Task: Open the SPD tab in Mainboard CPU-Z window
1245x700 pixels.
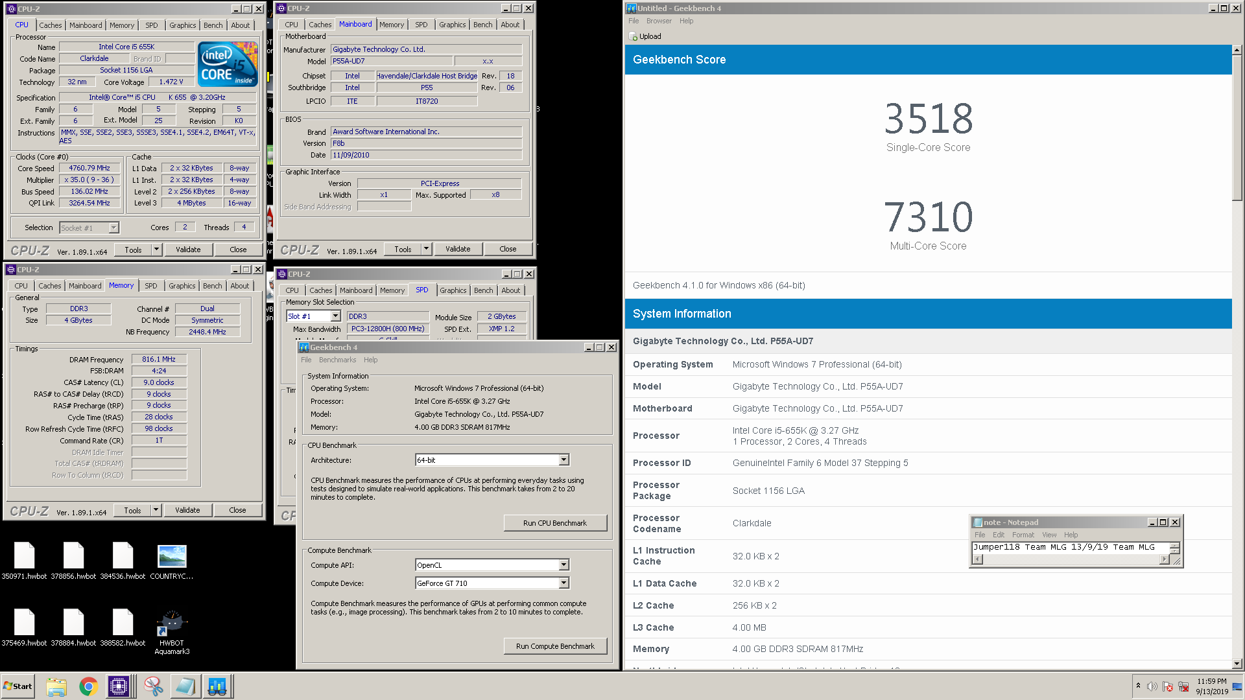Action: pyautogui.click(x=421, y=25)
